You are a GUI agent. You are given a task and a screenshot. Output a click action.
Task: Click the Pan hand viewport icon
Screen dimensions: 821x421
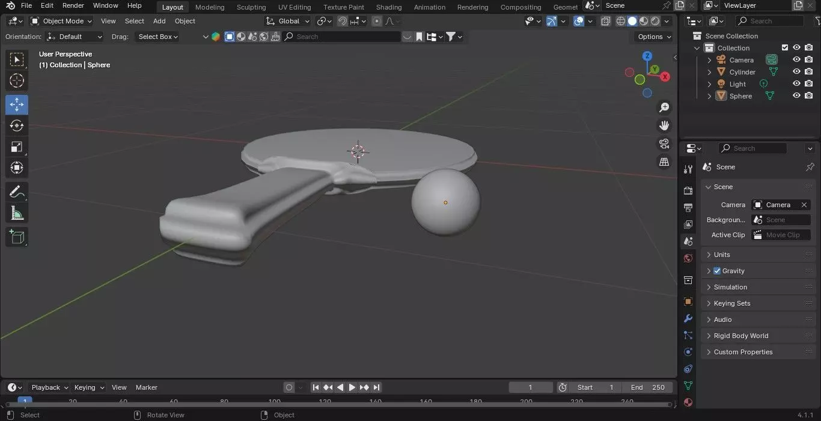tap(664, 126)
